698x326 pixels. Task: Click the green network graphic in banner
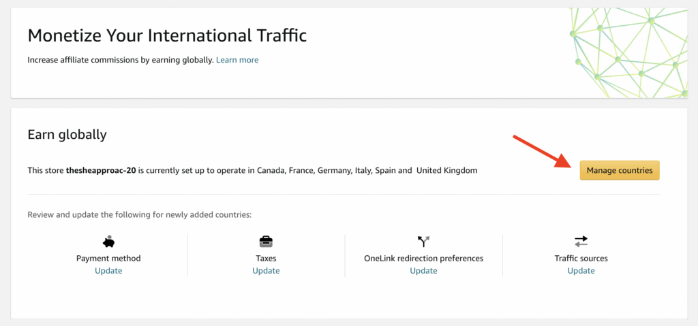point(628,52)
